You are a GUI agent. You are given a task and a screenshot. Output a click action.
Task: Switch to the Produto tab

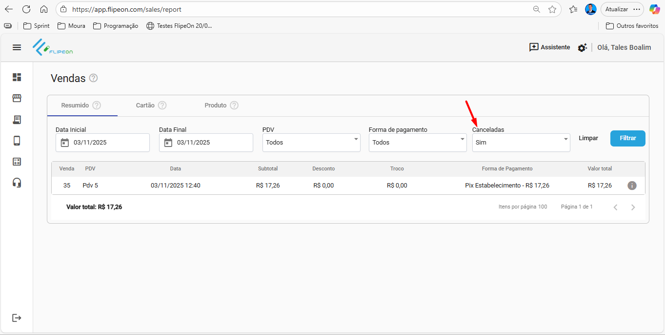tap(216, 105)
